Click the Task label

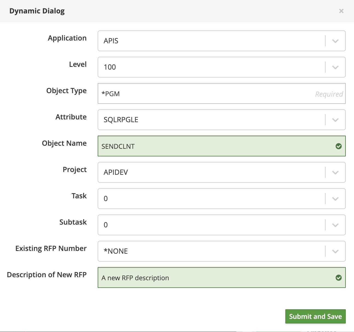79,196
